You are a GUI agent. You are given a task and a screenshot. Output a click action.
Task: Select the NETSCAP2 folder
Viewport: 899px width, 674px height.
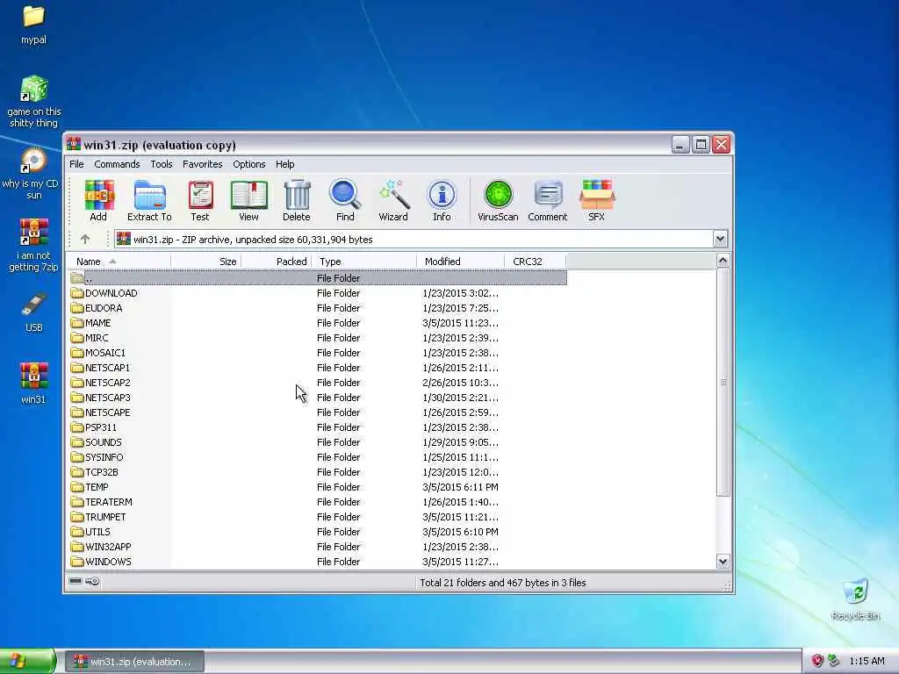(317, 383)
